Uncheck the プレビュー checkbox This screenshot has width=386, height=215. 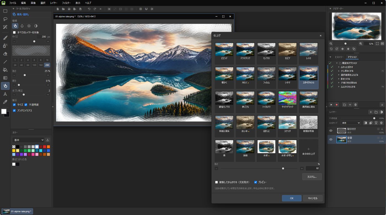(256, 182)
